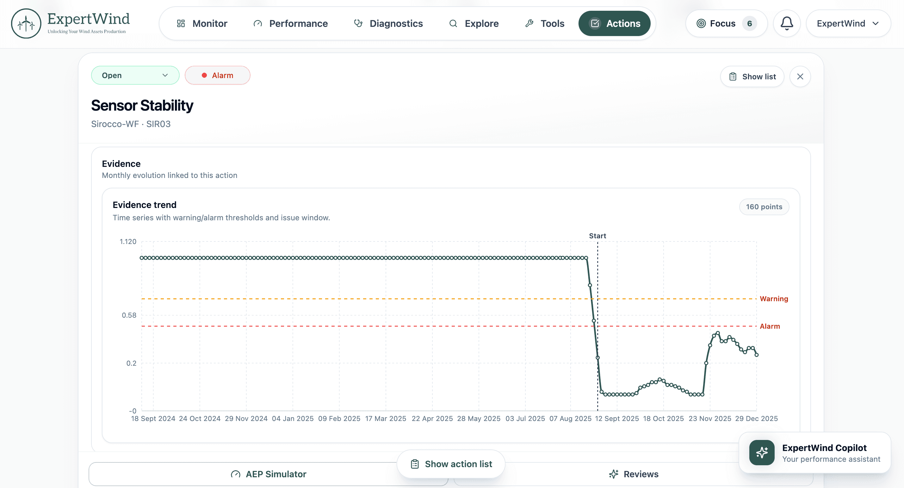Click the Actions tab

(x=615, y=23)
